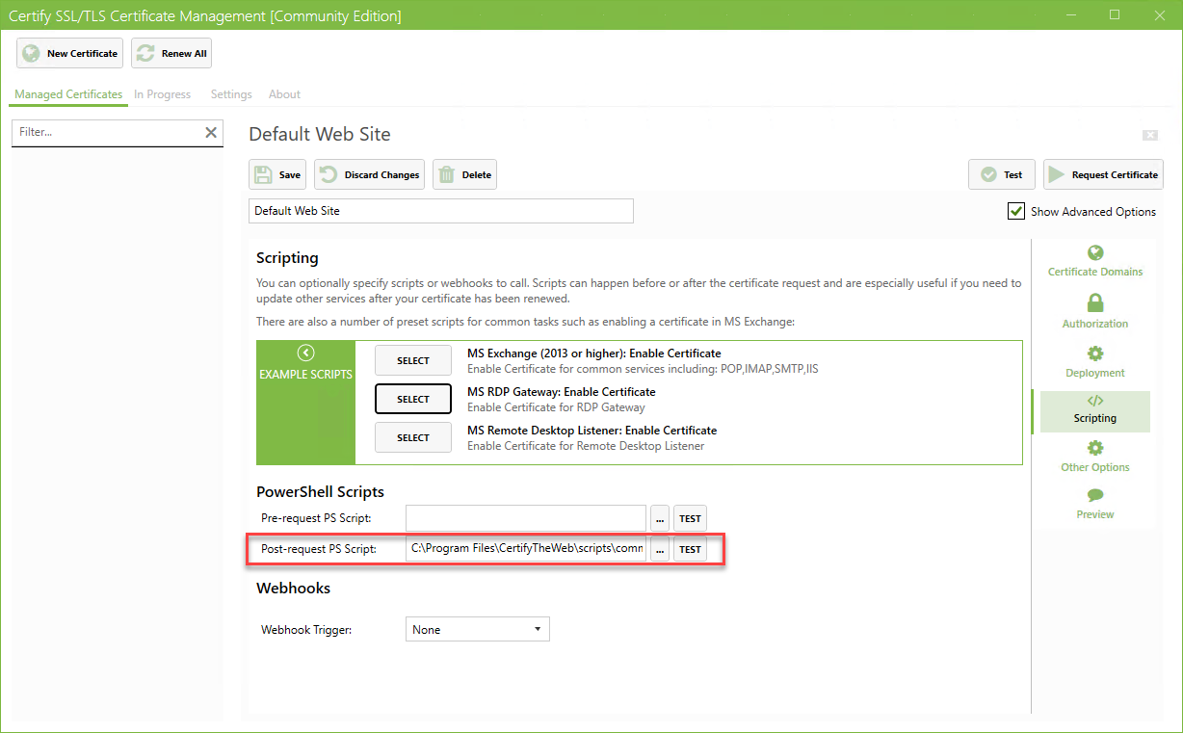Image resolution: width=1183 pixels, height=733 pixels.
Task: Open the Scripting section
Action: pos(1095,409)
